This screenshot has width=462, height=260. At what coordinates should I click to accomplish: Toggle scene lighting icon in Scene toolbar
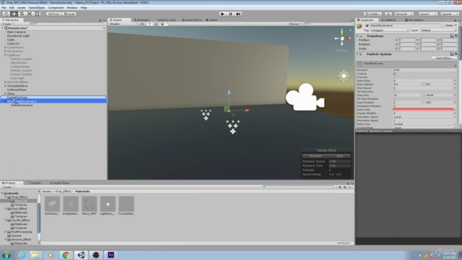pos(149,24)
